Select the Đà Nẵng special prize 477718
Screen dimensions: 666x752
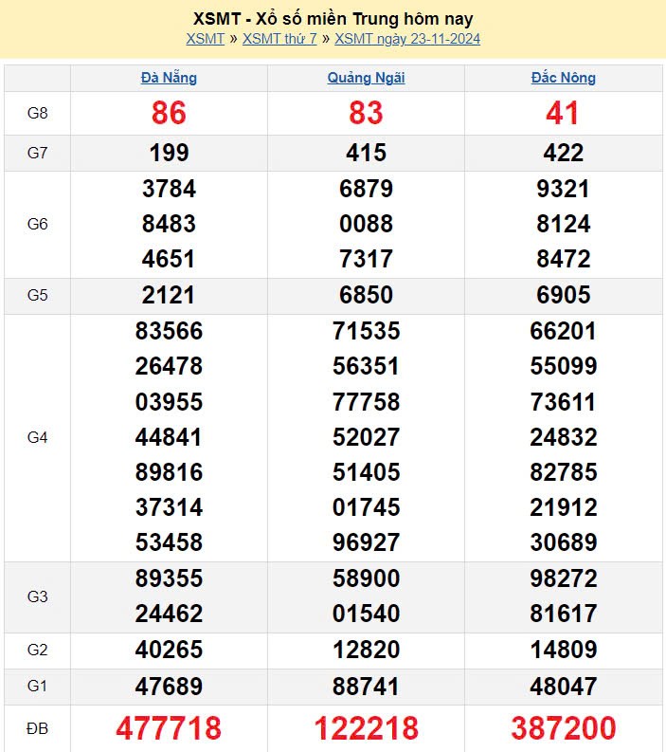[x=169, y=728]
